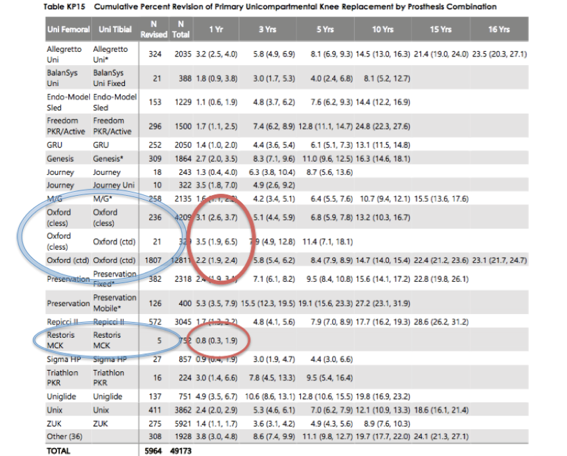
Task: Click "ZUK" in the Uni Tibial column
Action: pyautogui.click(x=100, y=423)
